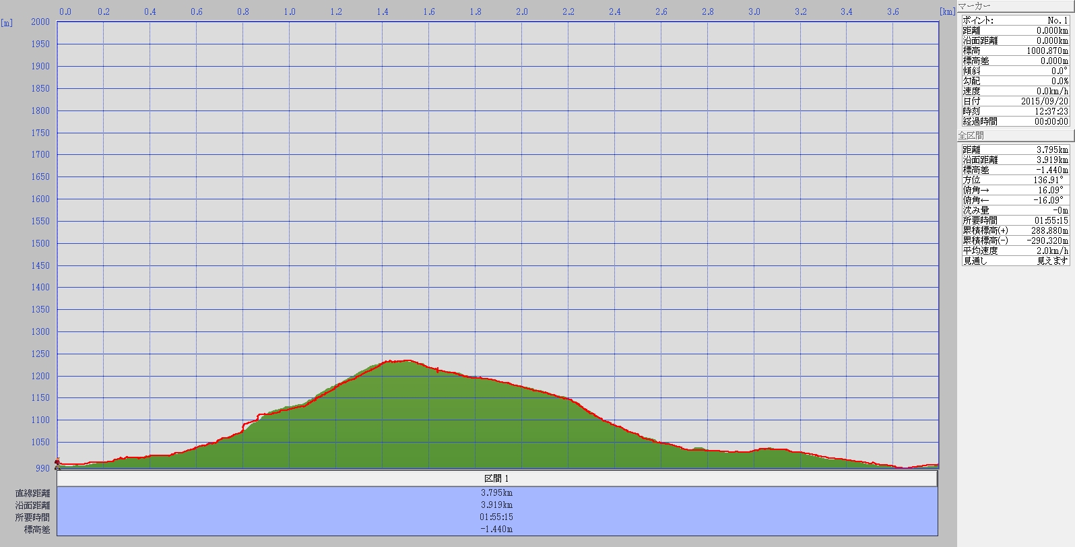Click the 1750 elevation axis label
The image size is (1075, 547).
(x=40, y=133)
